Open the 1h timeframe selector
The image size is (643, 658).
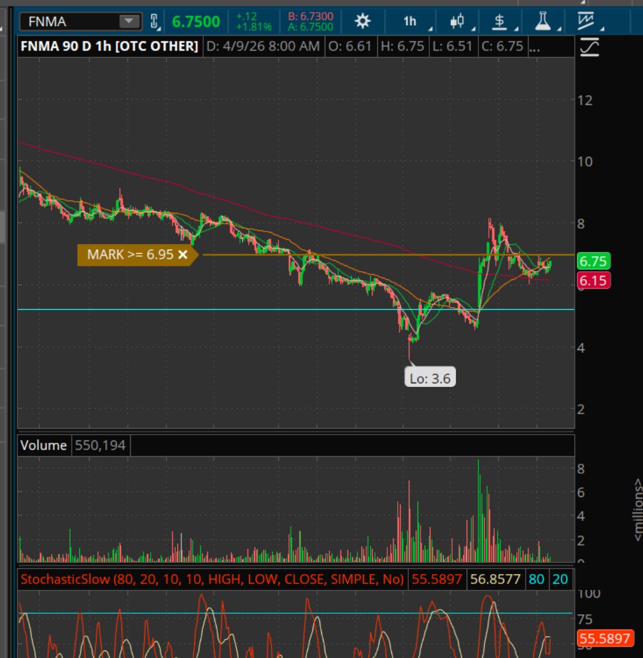pos(410,22)
